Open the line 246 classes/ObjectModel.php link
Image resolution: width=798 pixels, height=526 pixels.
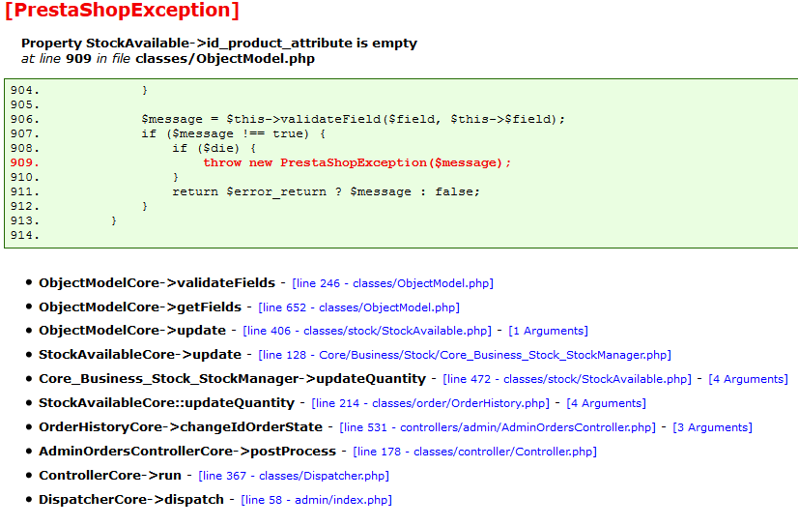point(392,283)
